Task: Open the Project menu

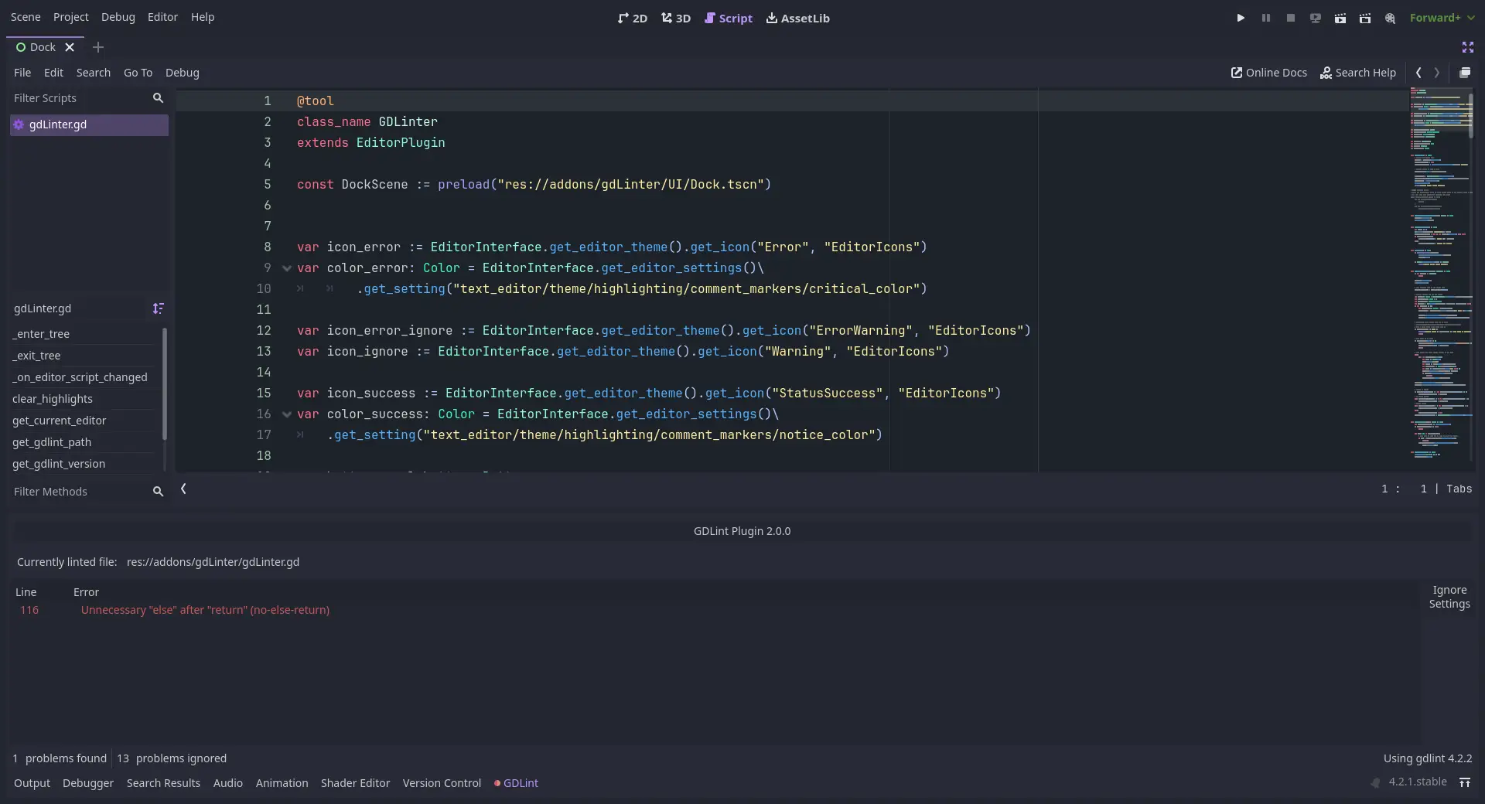Action: click(x=70, y=17)
